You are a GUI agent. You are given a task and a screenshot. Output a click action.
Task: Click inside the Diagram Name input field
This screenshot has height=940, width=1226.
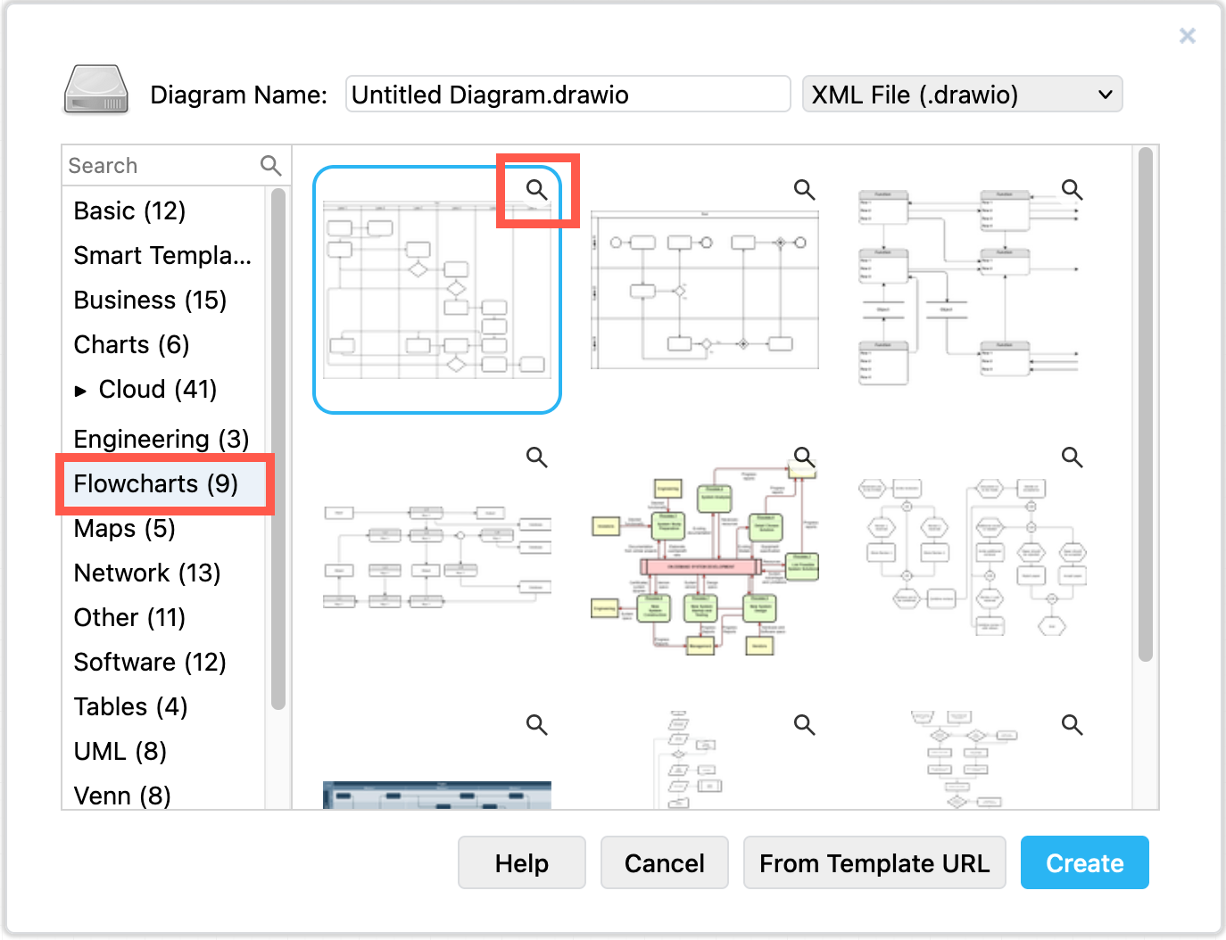[x=567, y=94]
